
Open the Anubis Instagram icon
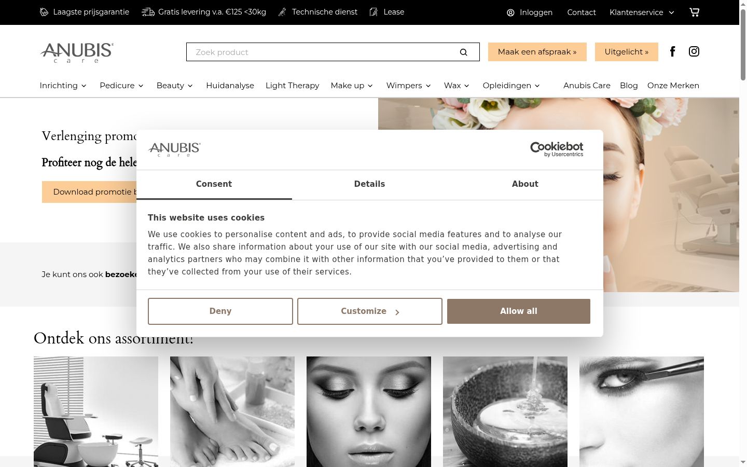(x=694, y=51)
